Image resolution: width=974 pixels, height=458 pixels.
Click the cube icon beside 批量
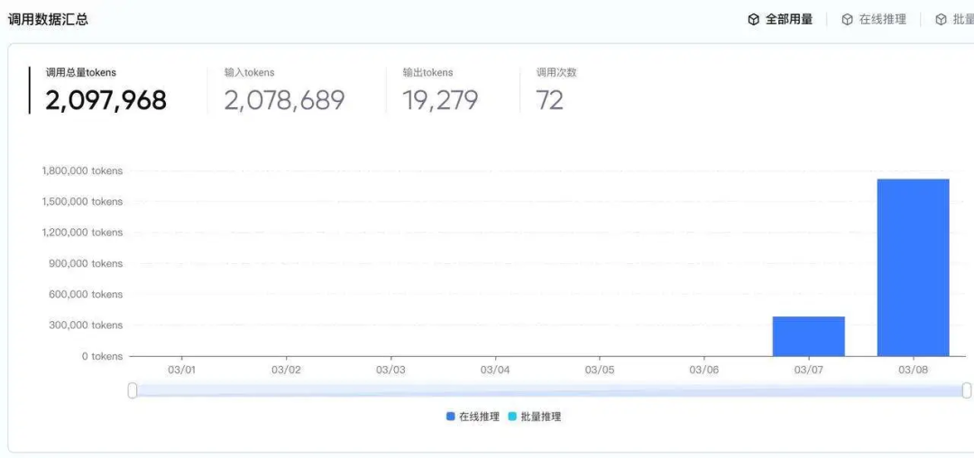(941, 20)
